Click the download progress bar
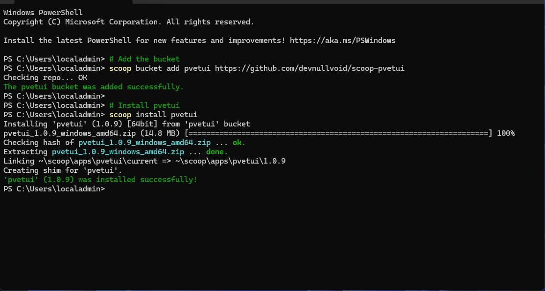This screenshot has width=545, height=291. [338, 133]
